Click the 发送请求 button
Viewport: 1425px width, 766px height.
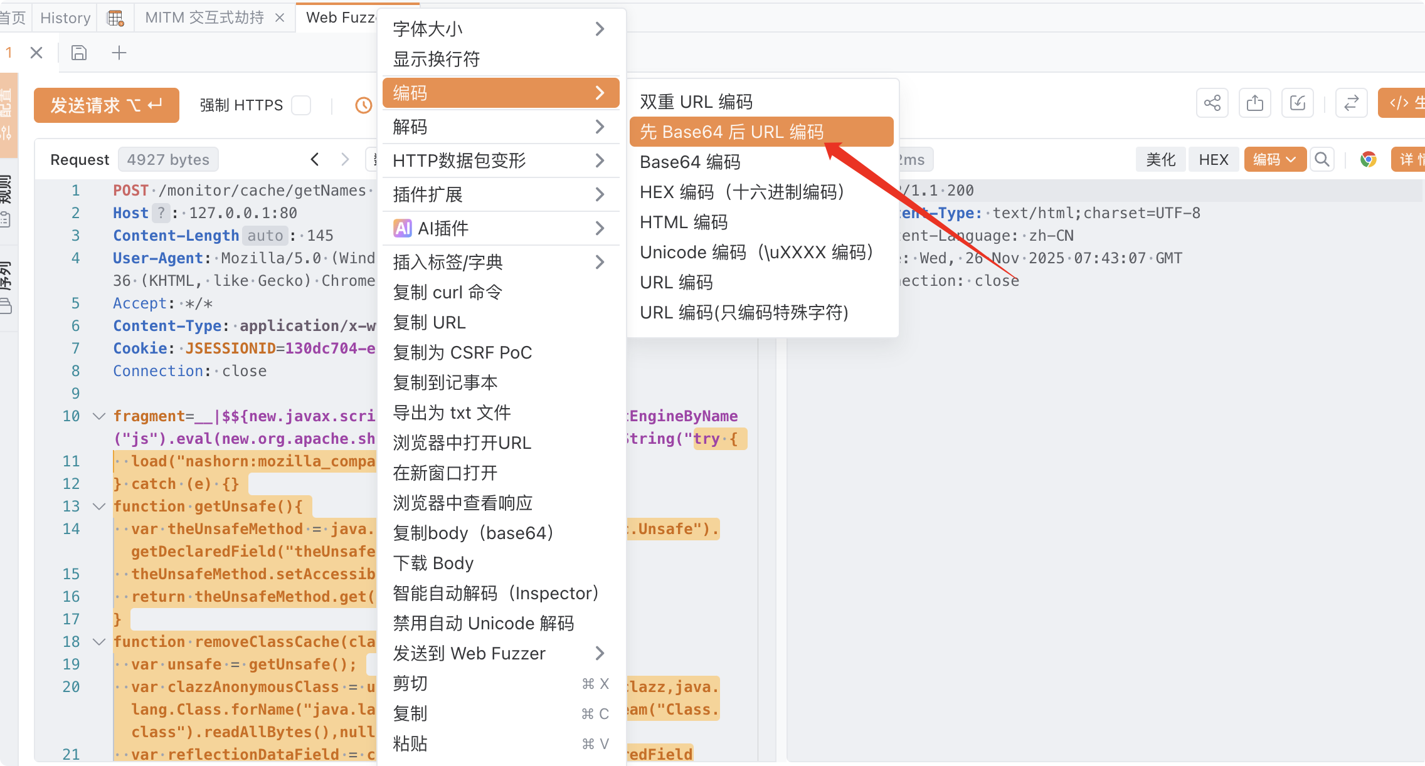106,105
